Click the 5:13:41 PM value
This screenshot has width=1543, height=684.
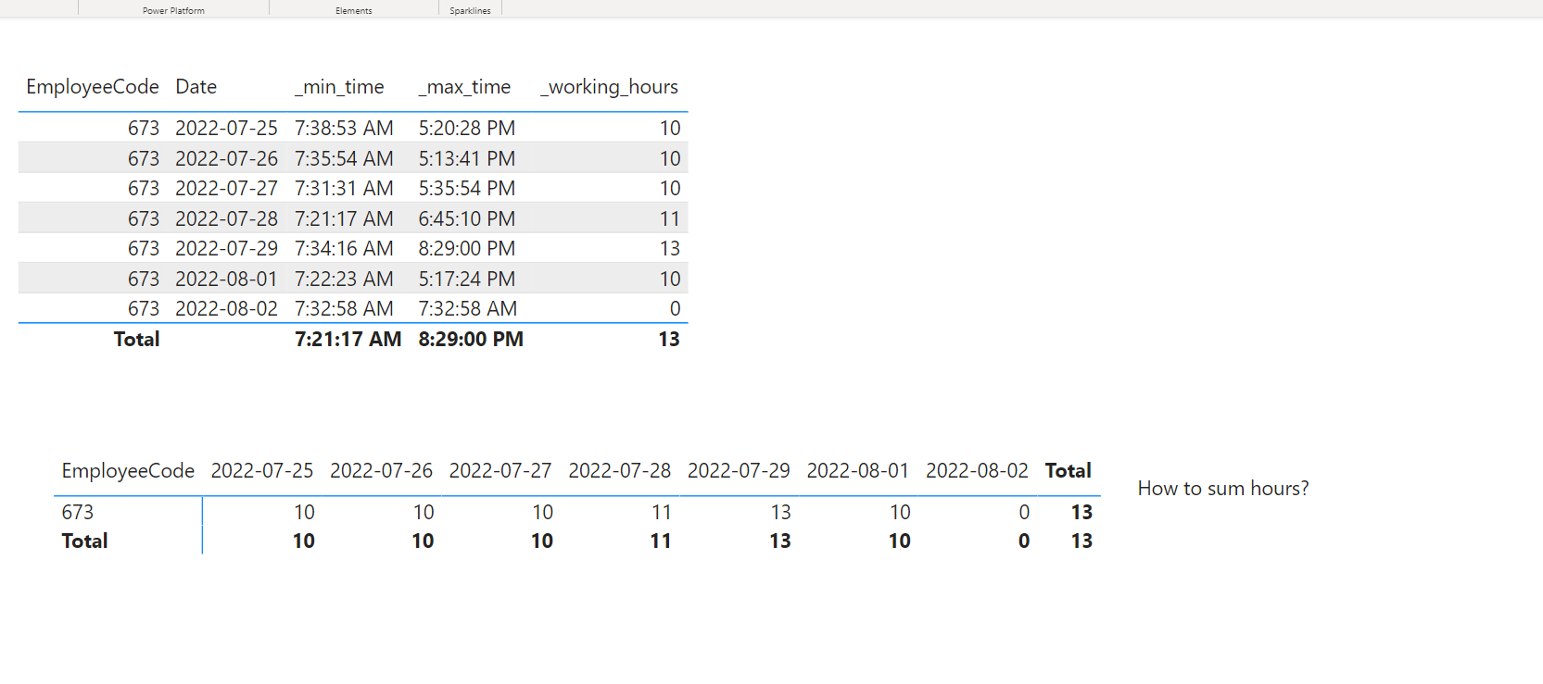click(x=467, y=158)
